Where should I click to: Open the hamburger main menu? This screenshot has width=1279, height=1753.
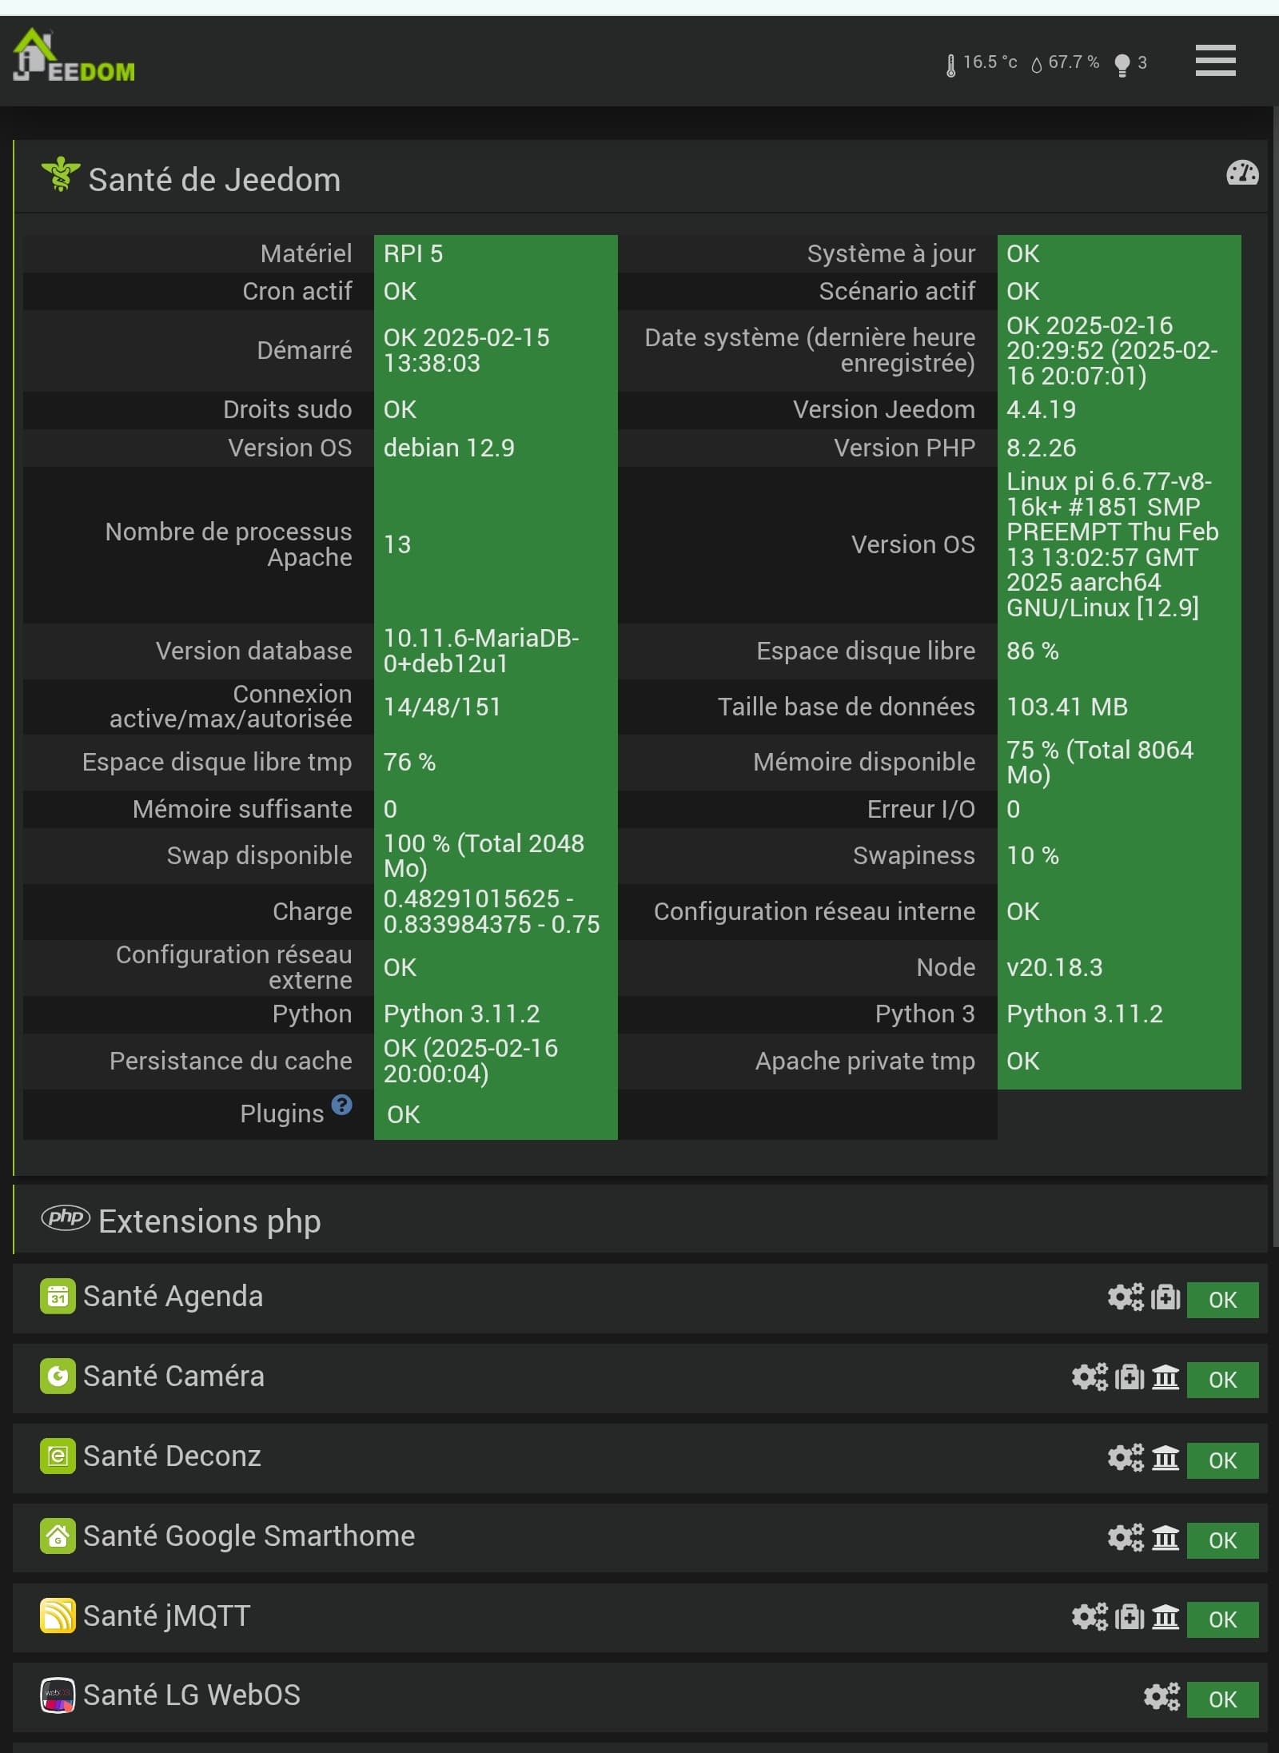click(x=1215, y=61)
